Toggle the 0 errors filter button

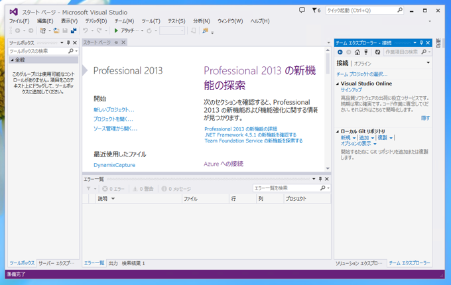[113, 189]
